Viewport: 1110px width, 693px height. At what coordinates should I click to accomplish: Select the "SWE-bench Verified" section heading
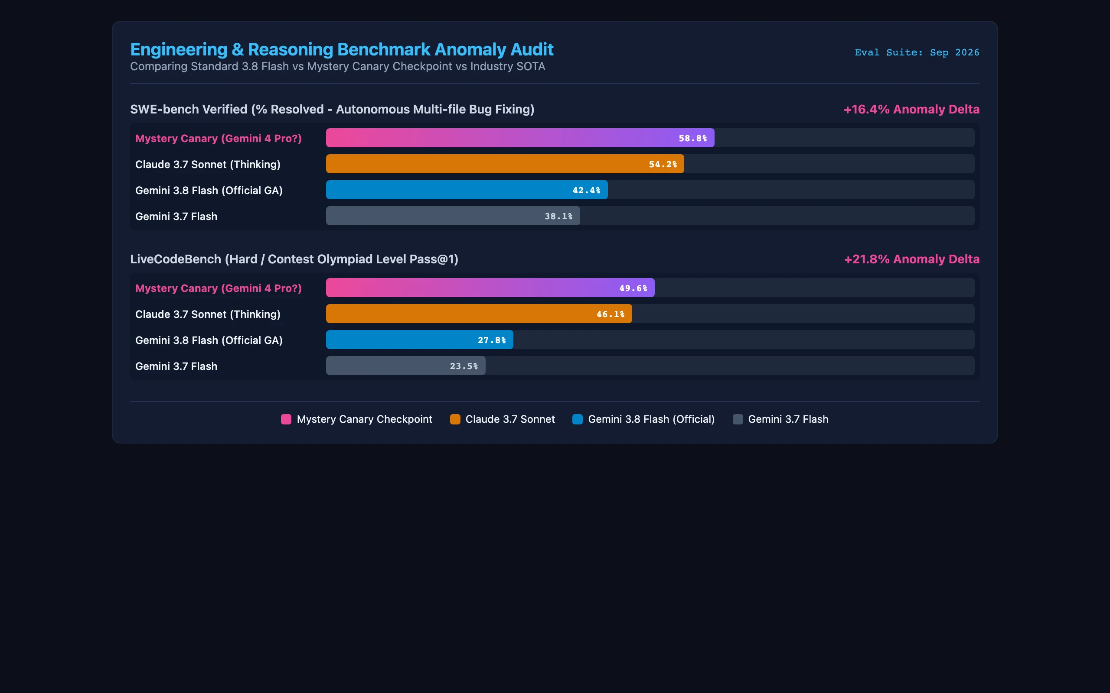coord(332,110)
